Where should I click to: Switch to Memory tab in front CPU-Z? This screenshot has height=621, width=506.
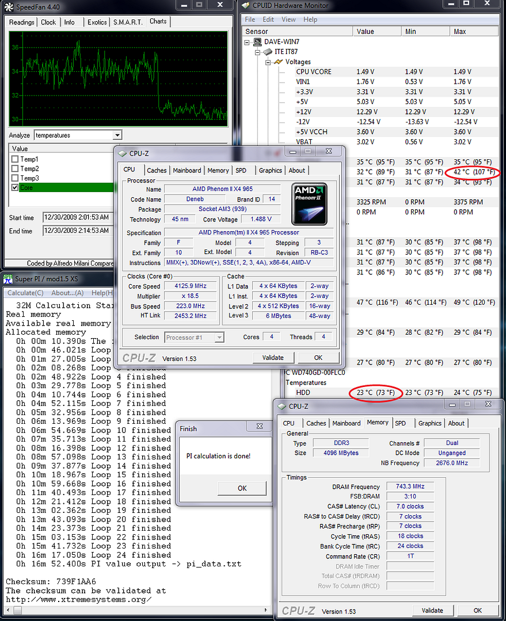point(218,170)
